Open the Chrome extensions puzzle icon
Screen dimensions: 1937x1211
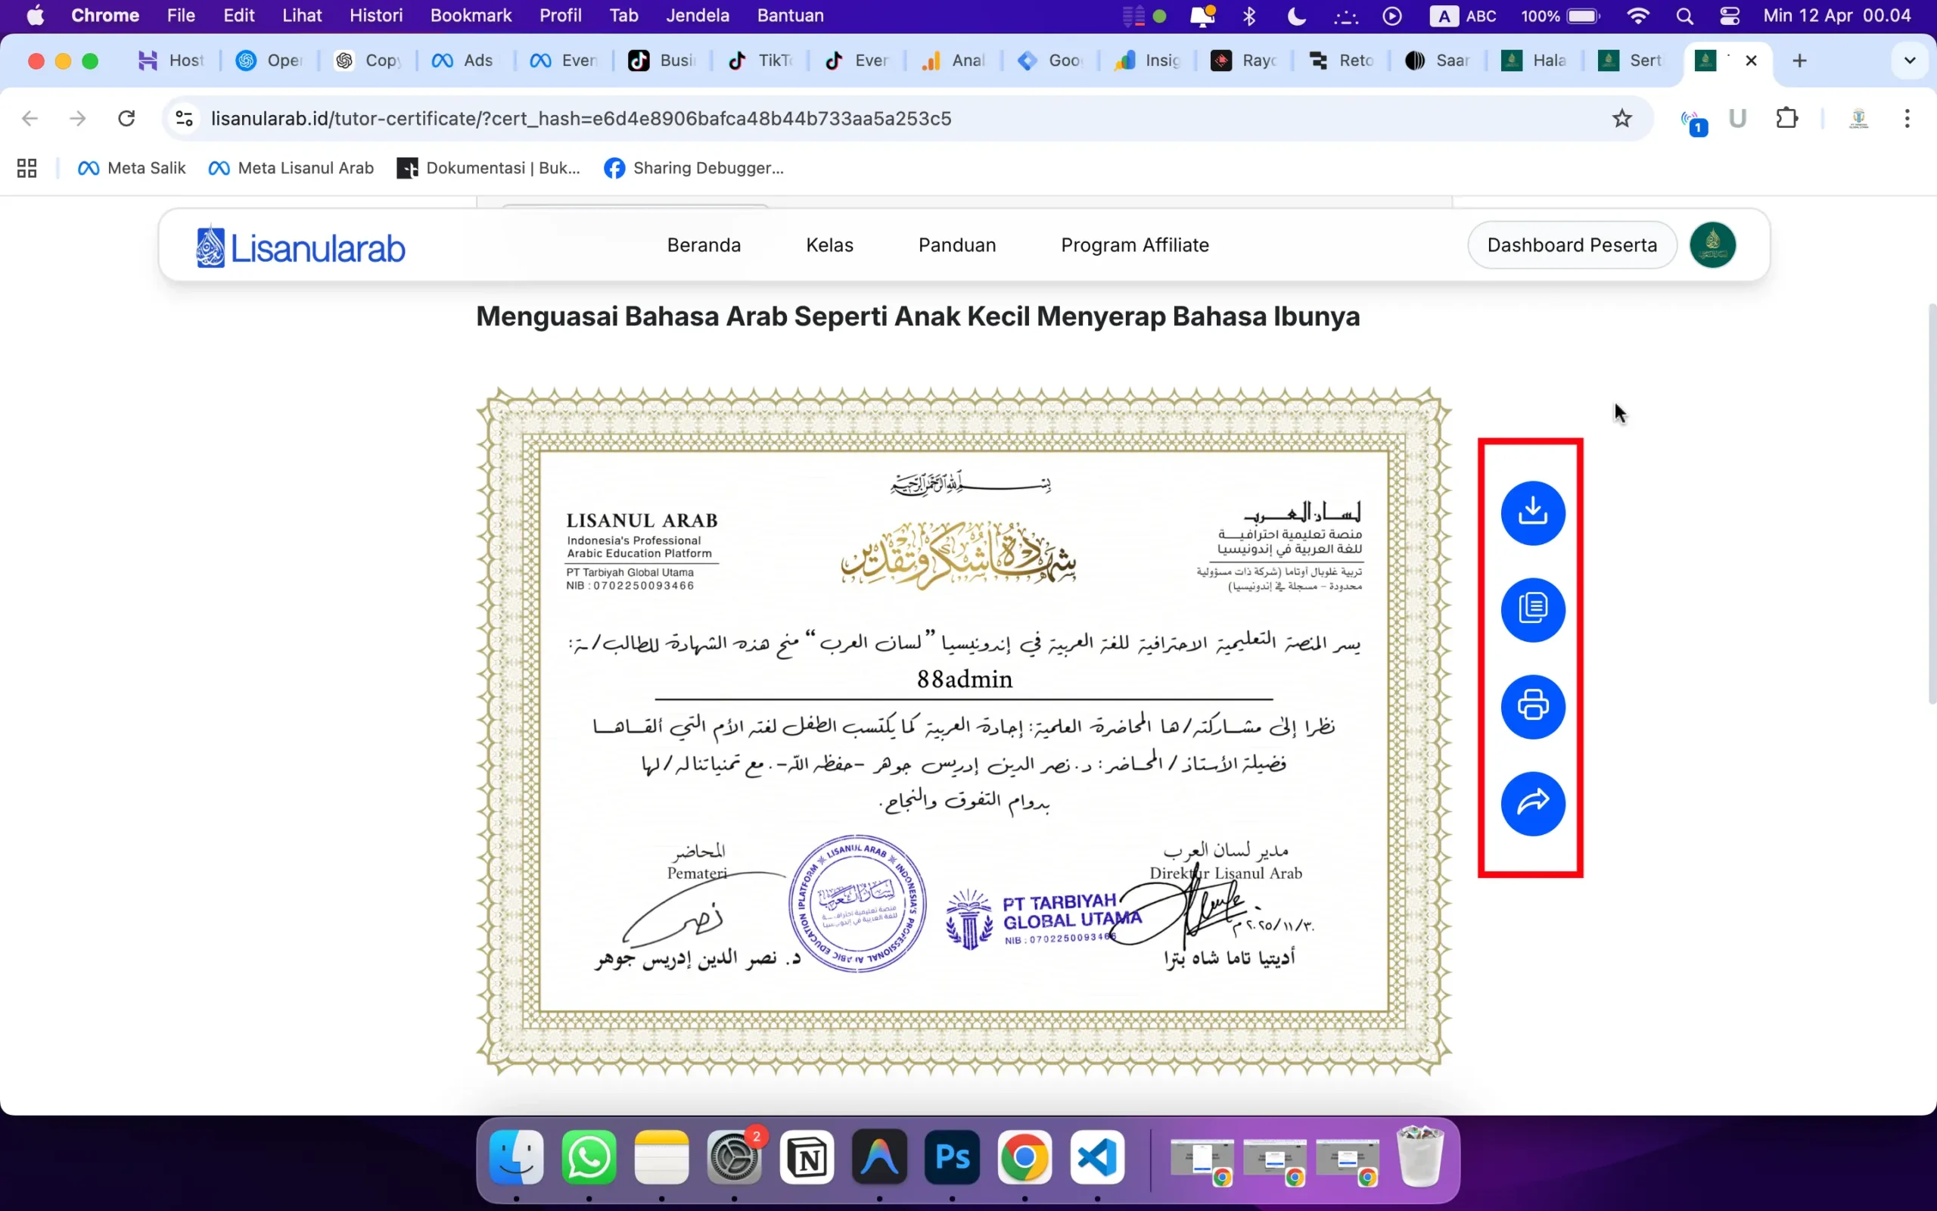1786,119
